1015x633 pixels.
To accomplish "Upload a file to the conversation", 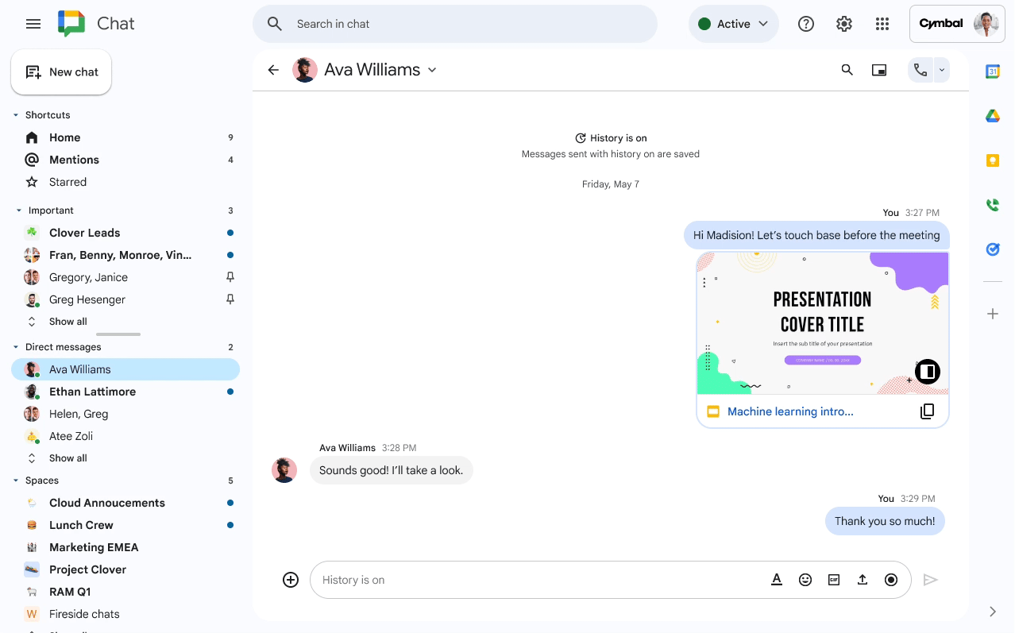I will coord(863,580).
